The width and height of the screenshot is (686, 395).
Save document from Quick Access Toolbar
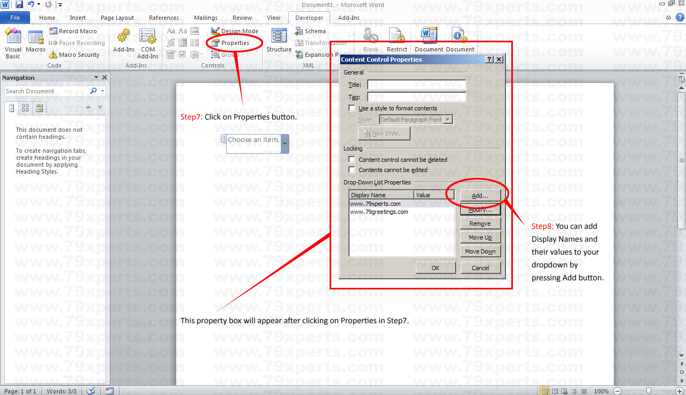19,4
